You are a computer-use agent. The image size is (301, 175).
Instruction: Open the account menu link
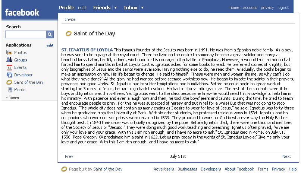250,7
